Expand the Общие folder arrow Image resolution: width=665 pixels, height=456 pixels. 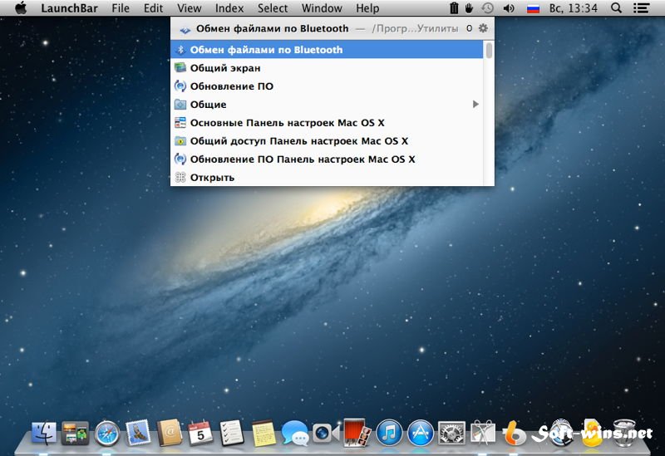pos(475,105)
